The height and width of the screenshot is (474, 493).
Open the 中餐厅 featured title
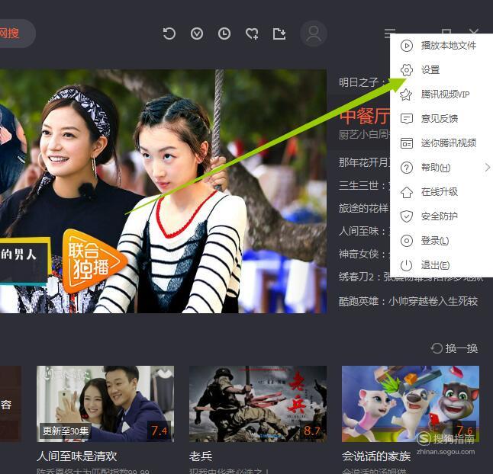click(x=365, y=116)
